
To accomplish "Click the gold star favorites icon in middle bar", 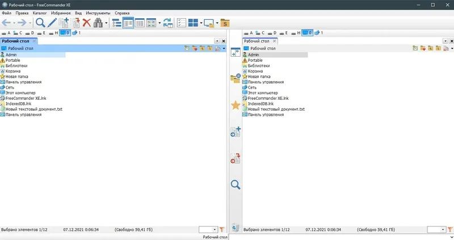I will 236,105.
